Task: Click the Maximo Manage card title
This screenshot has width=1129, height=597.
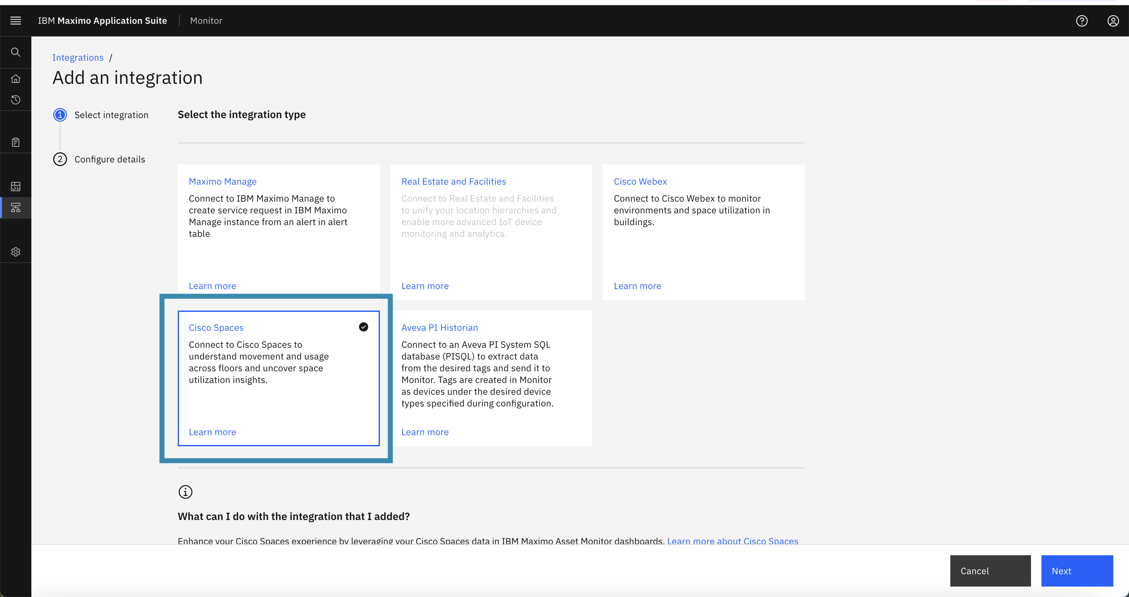Action: pos(223,181)
